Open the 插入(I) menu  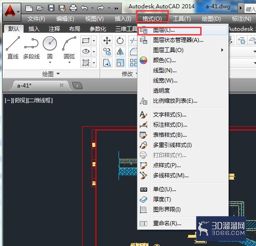coord(123,19)
